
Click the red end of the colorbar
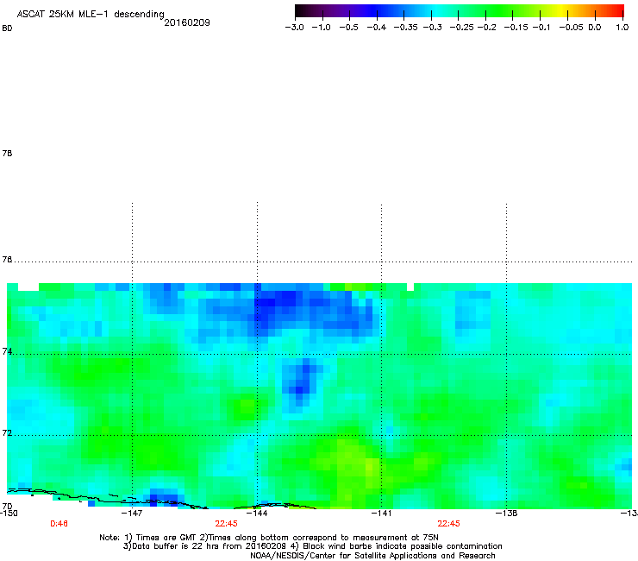tap(617, 11)
